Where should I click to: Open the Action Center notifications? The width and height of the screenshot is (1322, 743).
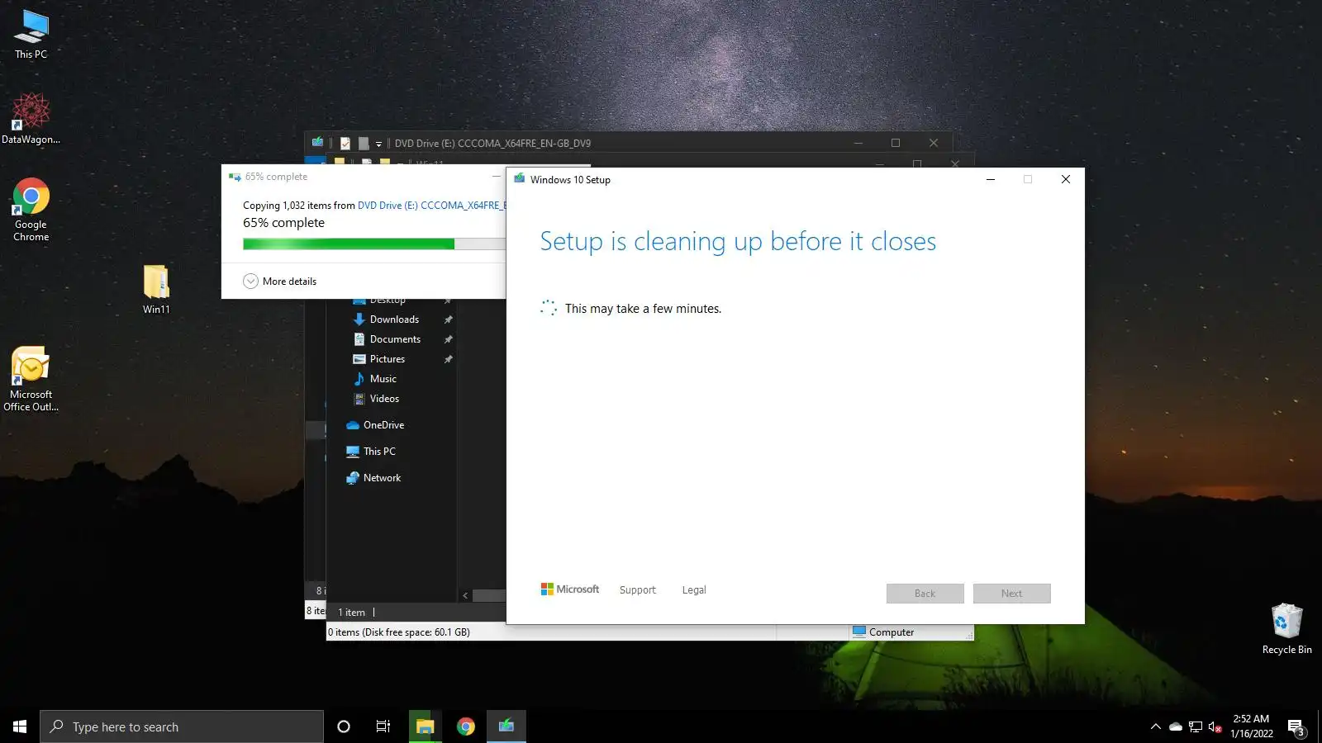1296,726
